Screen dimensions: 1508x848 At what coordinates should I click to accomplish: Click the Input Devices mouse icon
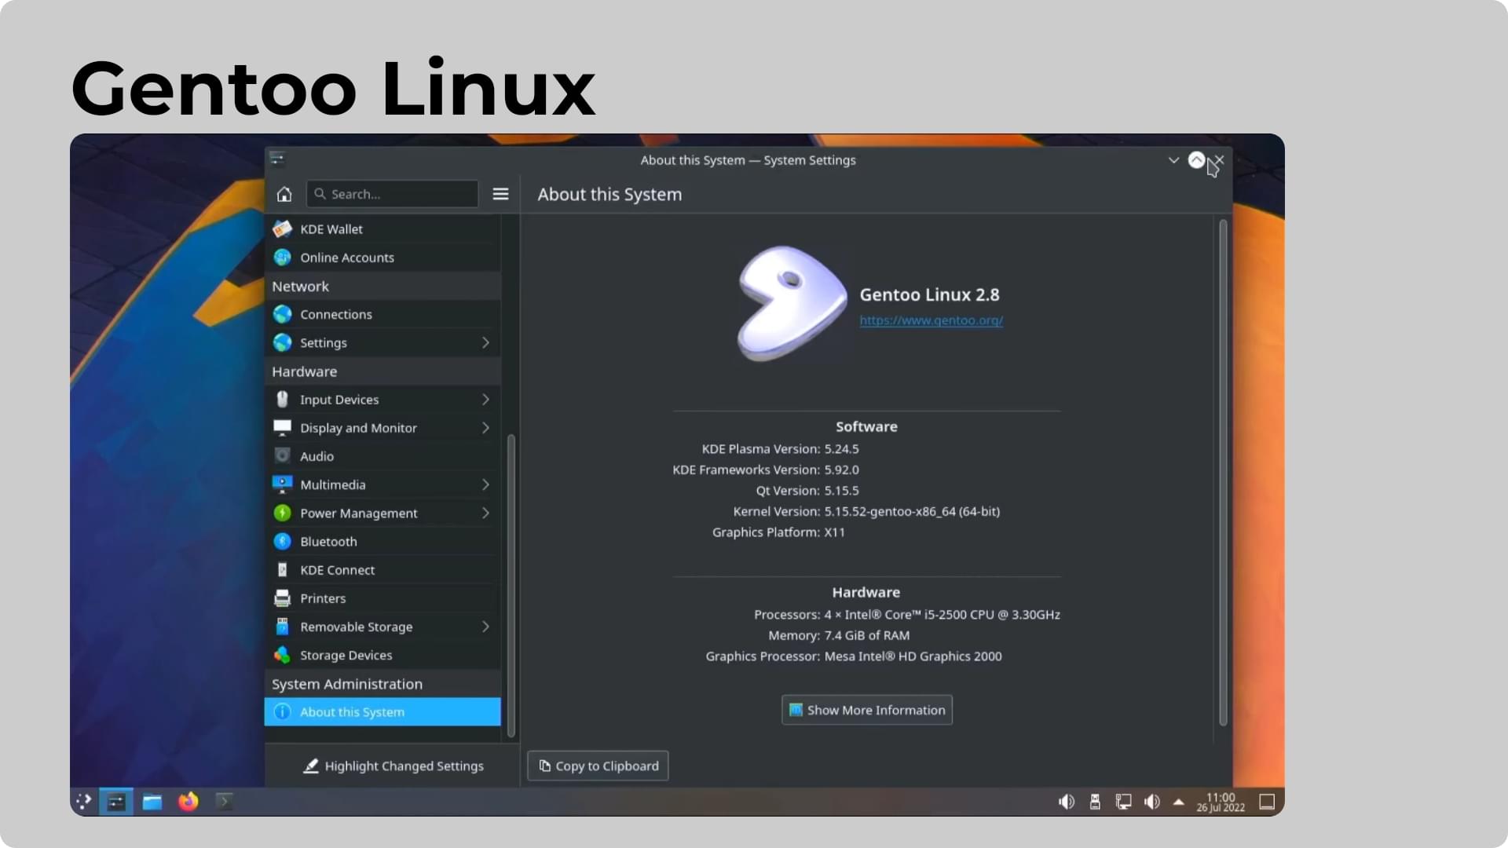click(282, 400)
